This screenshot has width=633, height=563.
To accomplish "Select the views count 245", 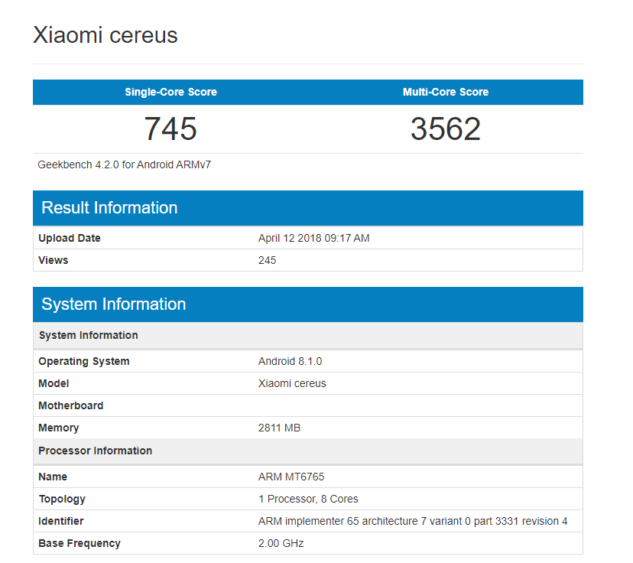I will tap(268, 261).
